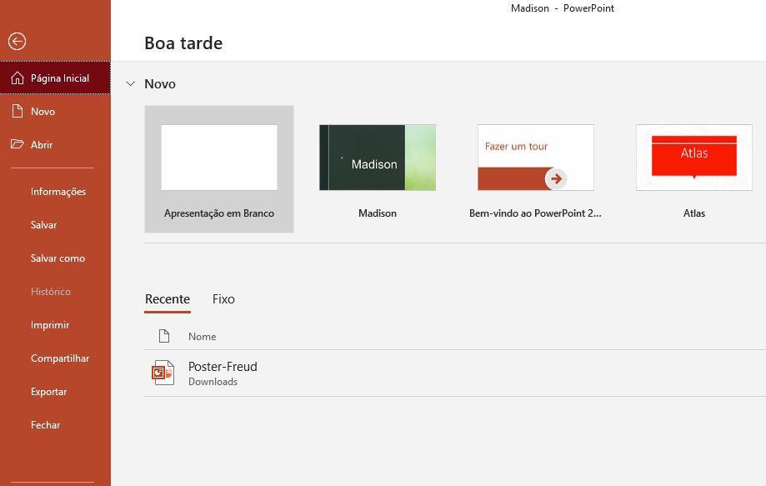Select the Recente tab
Screen dimensions: 766x486
pos(168,299)
